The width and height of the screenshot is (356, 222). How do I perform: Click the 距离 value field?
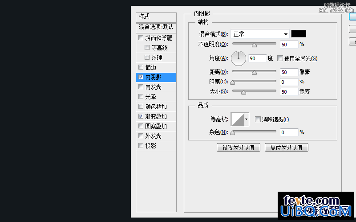click(289, 72)
